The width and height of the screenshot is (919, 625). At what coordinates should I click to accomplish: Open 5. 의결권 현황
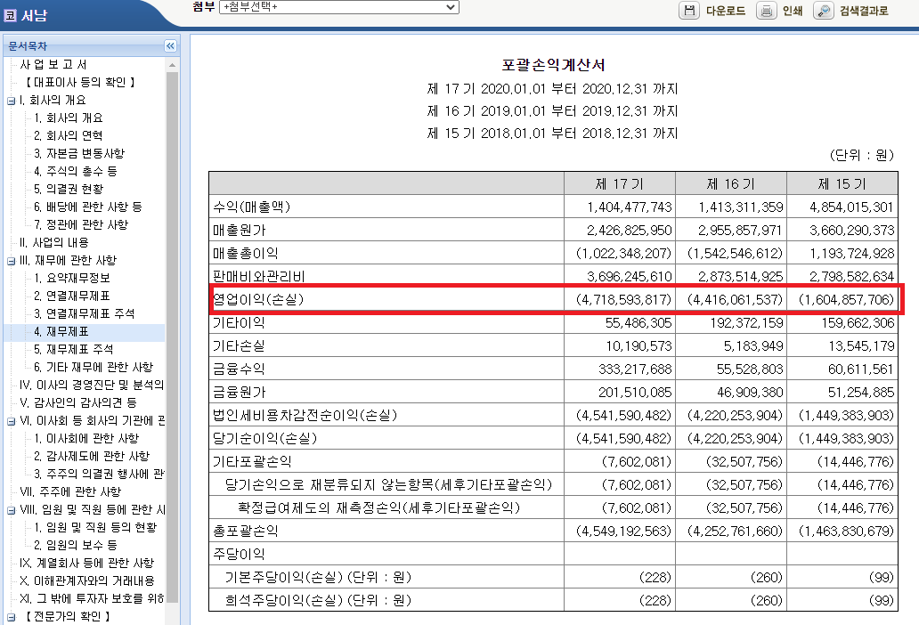click(69, 189)
